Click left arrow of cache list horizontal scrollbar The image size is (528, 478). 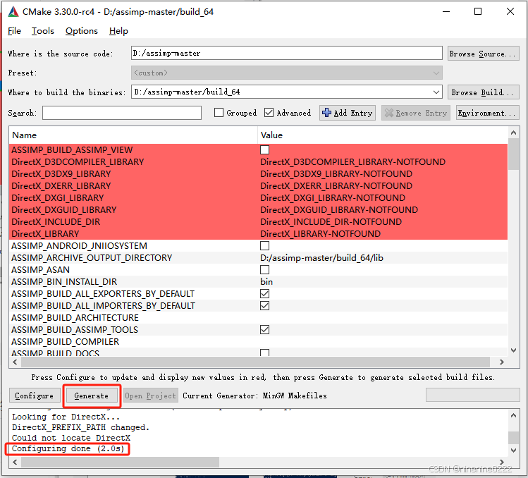[15, 362]
